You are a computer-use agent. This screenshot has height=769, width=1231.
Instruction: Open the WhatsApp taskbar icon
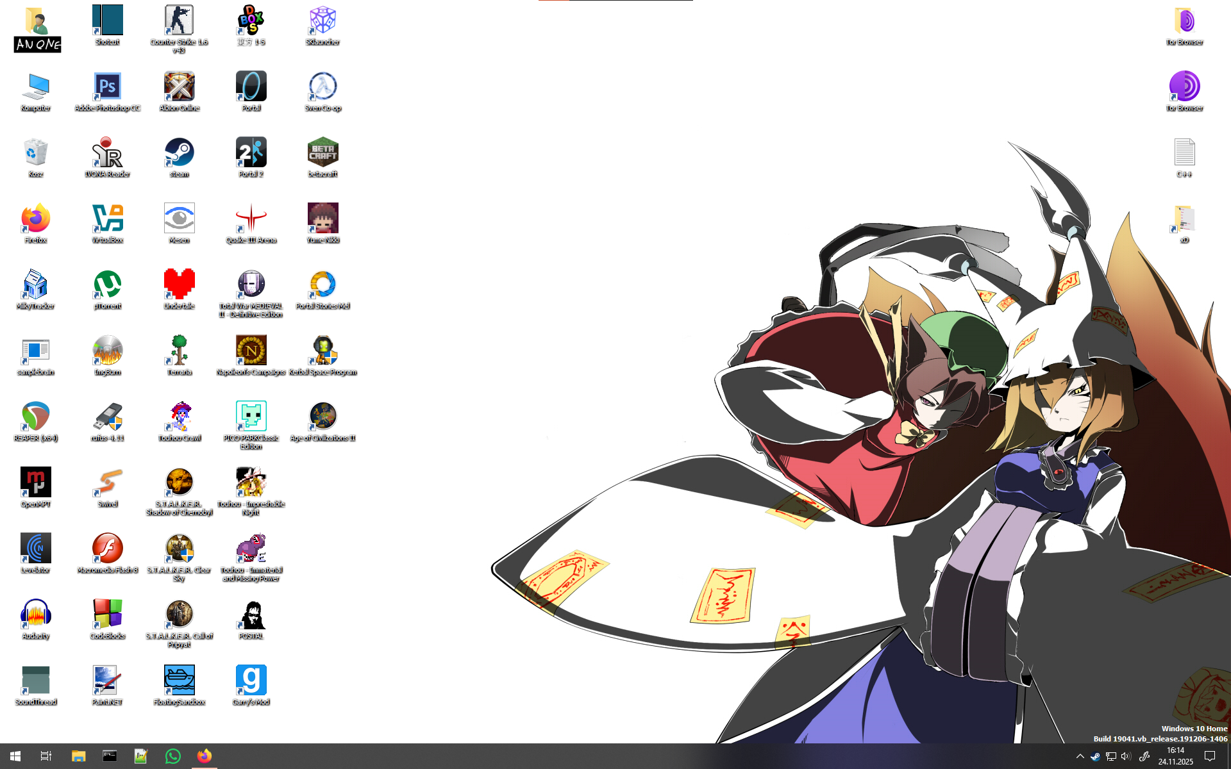coord(172,756)
